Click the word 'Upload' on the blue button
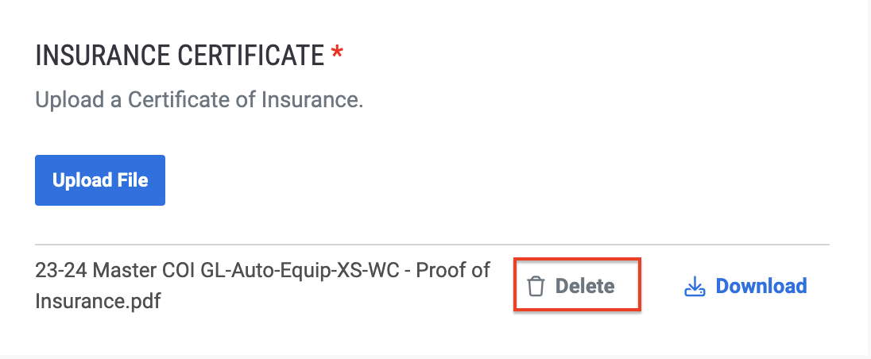 click(82, 180)
